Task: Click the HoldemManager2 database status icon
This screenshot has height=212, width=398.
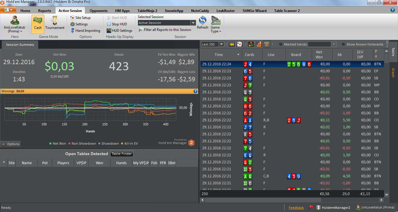Action: click(x=334, y=208)
